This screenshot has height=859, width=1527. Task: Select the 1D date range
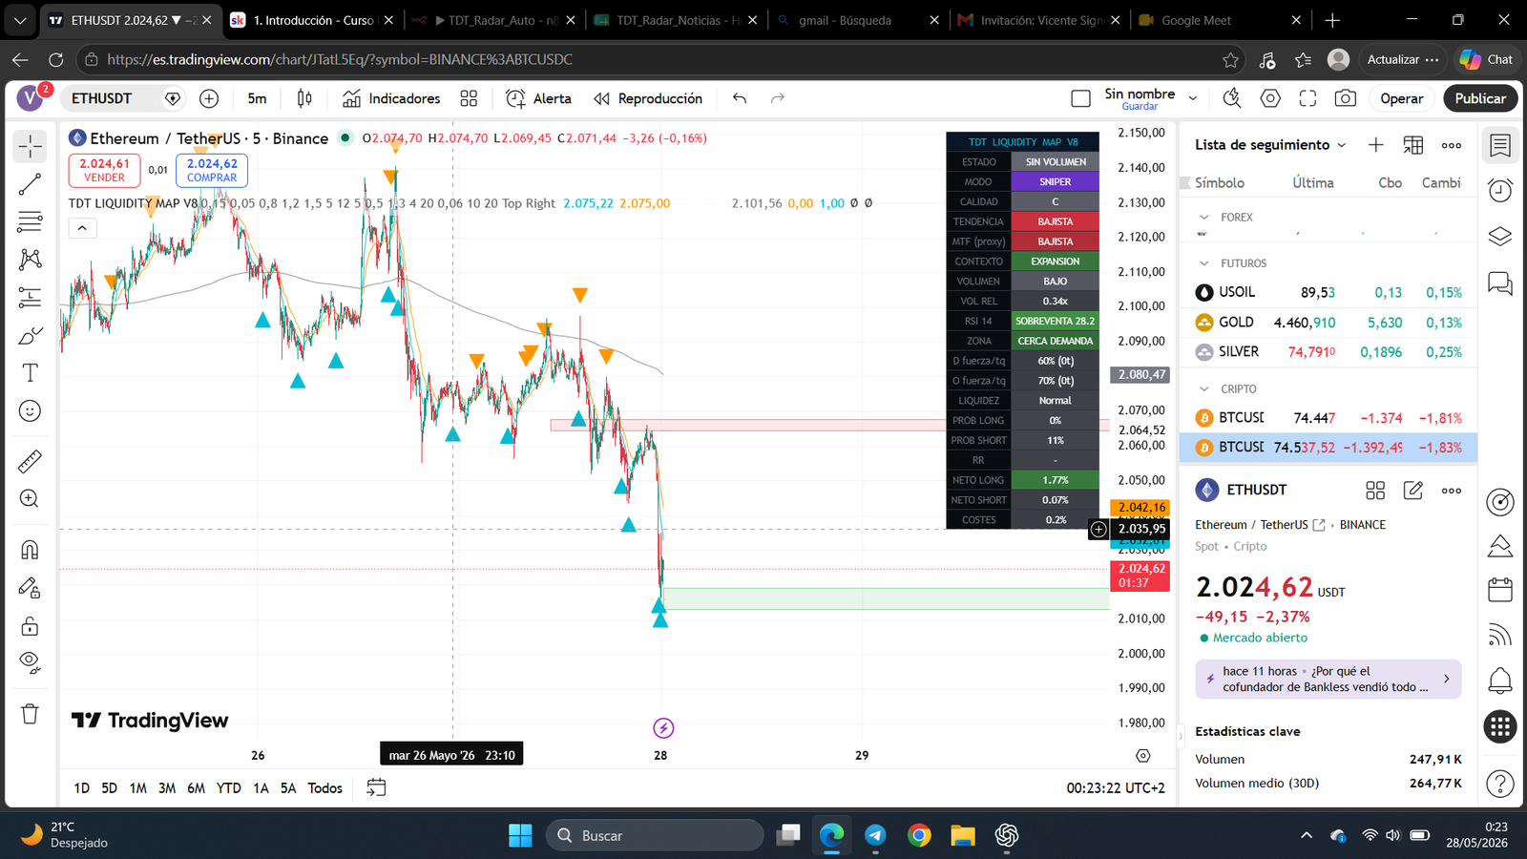click(x=82, y=788)
